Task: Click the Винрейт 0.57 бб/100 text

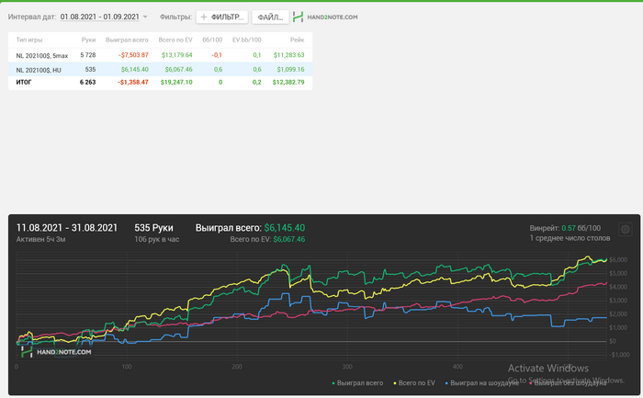Action: [565, 228]
